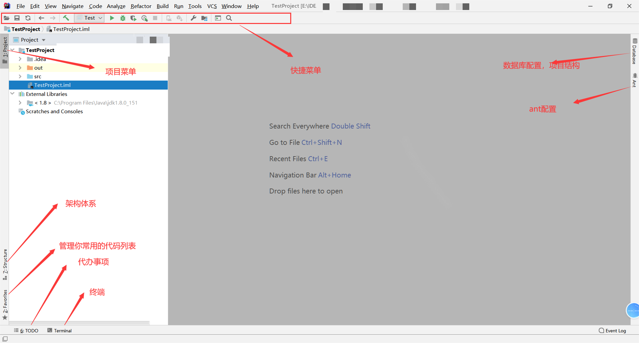The image size is (639, 343).
Task: Click the Update Project VCS icon
Action: (x=169, y=18)
